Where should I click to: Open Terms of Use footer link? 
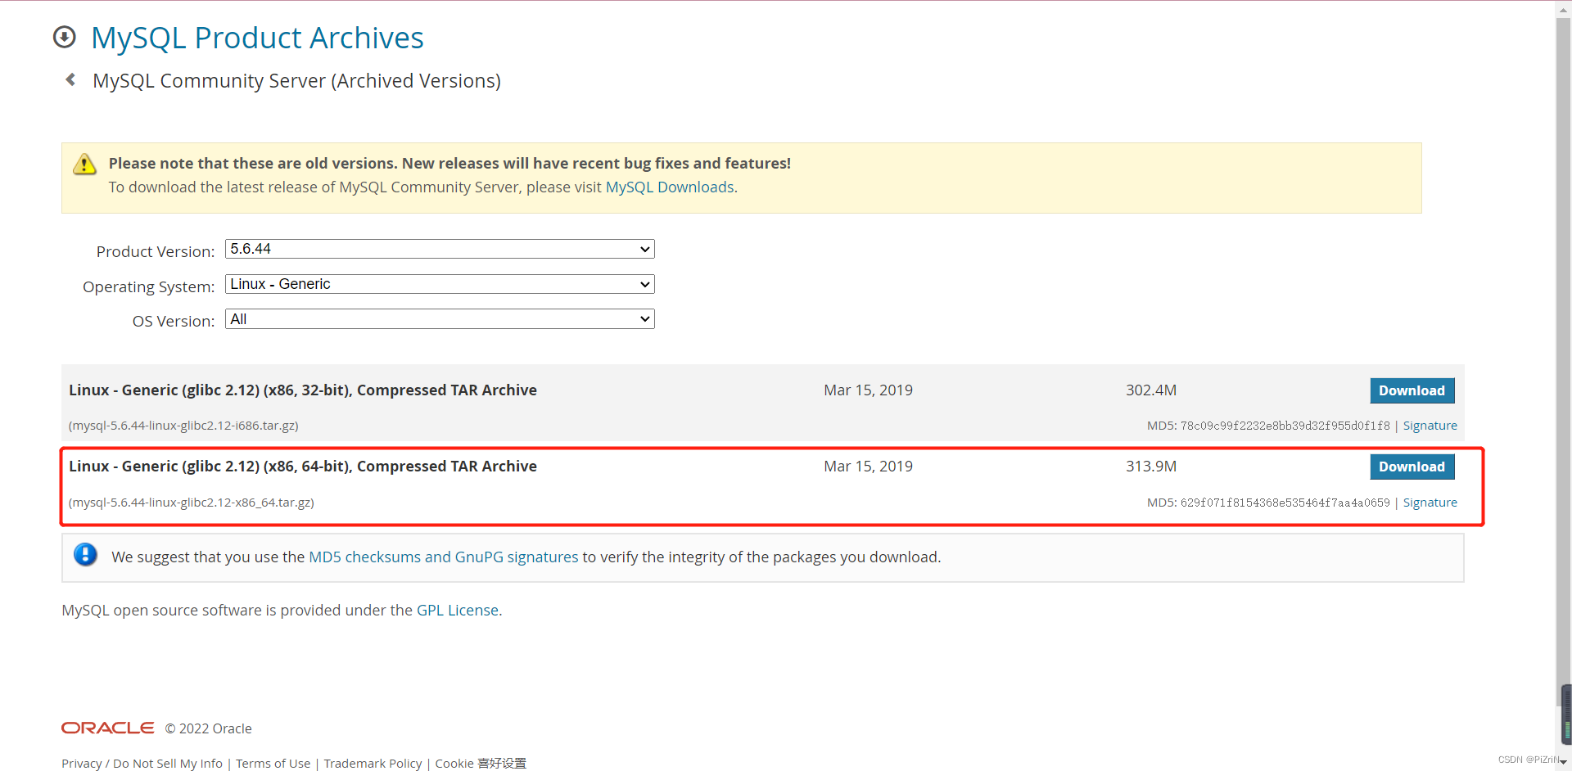(273, 763)
